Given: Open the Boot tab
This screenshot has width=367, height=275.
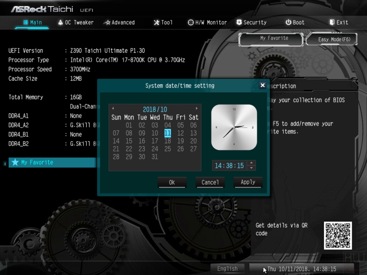Looking at the screenshot, I should point(295,22).
